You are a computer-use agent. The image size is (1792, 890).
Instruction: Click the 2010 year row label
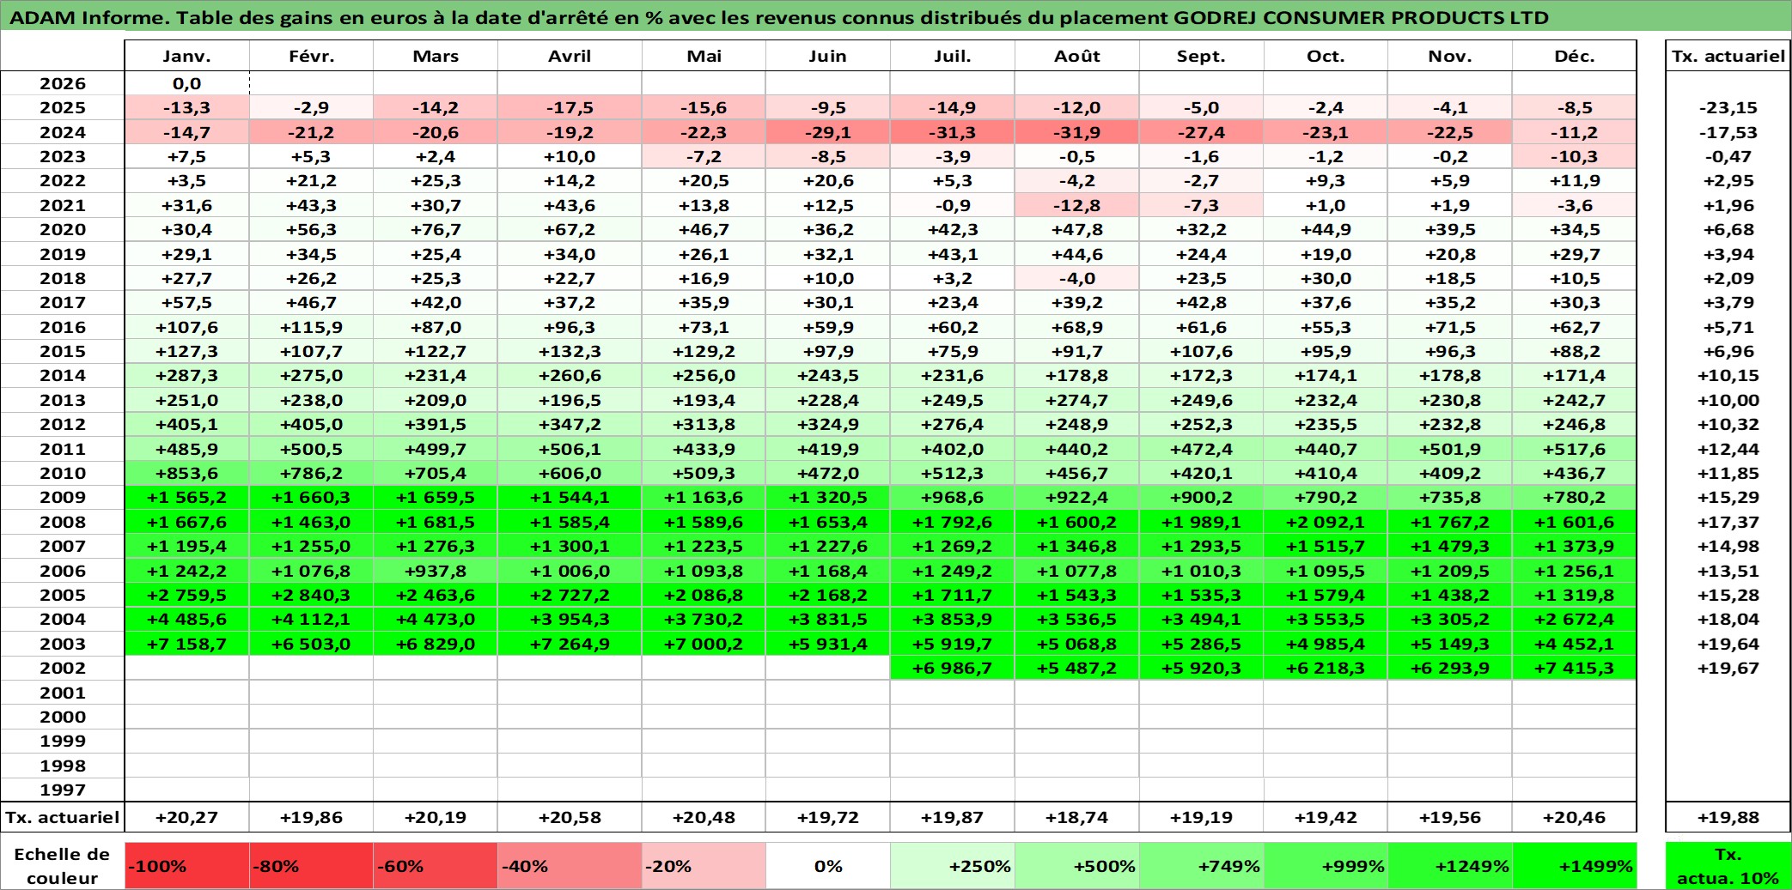coord(63,473)
